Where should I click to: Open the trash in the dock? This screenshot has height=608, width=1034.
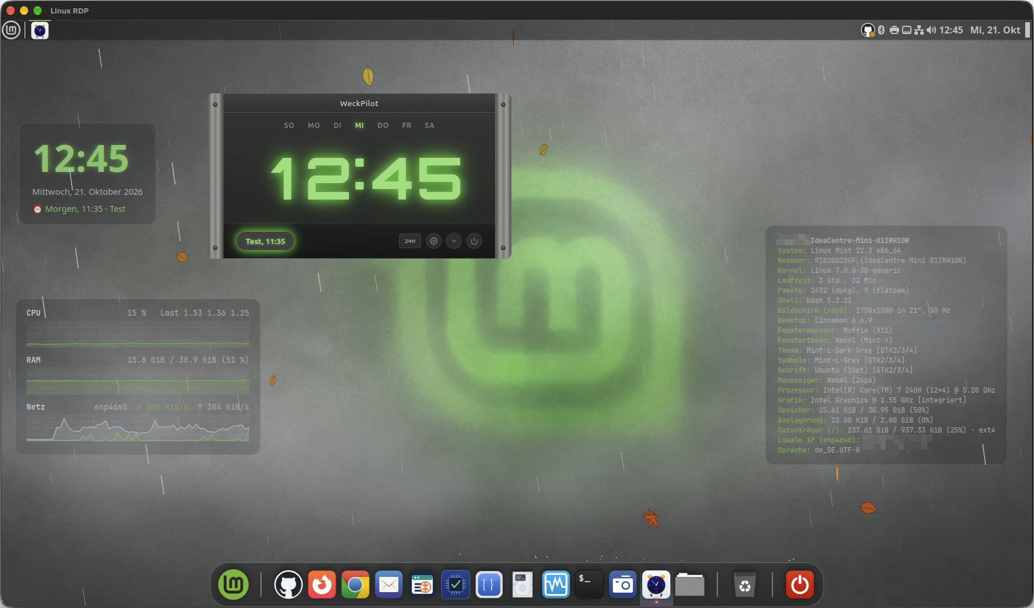tap(744, 585)
